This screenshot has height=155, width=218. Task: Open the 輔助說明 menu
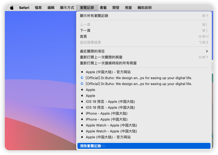145,8
